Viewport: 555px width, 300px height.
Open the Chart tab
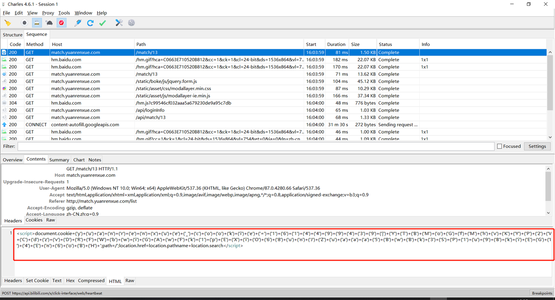pyautogui.click(x=79, y=160)
